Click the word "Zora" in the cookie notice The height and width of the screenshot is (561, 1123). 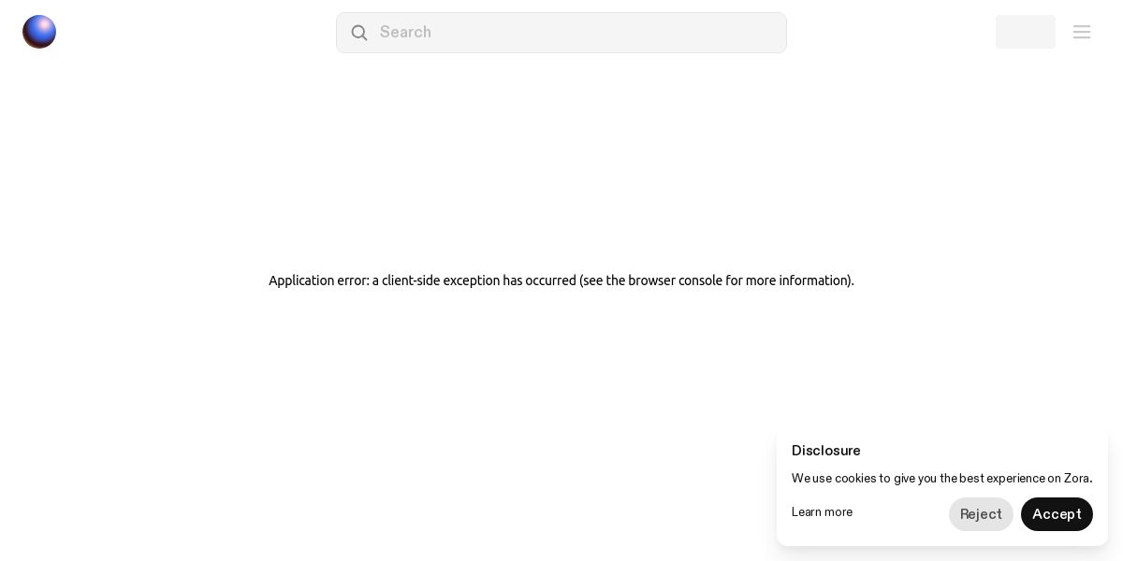(1077, 479)
